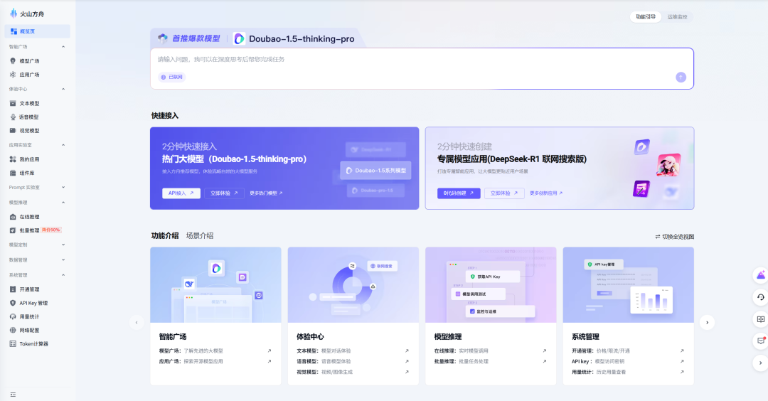Open the 系统管理 card illustration
This screenshot has width=768, height=401.
click(x=629, y=285)
